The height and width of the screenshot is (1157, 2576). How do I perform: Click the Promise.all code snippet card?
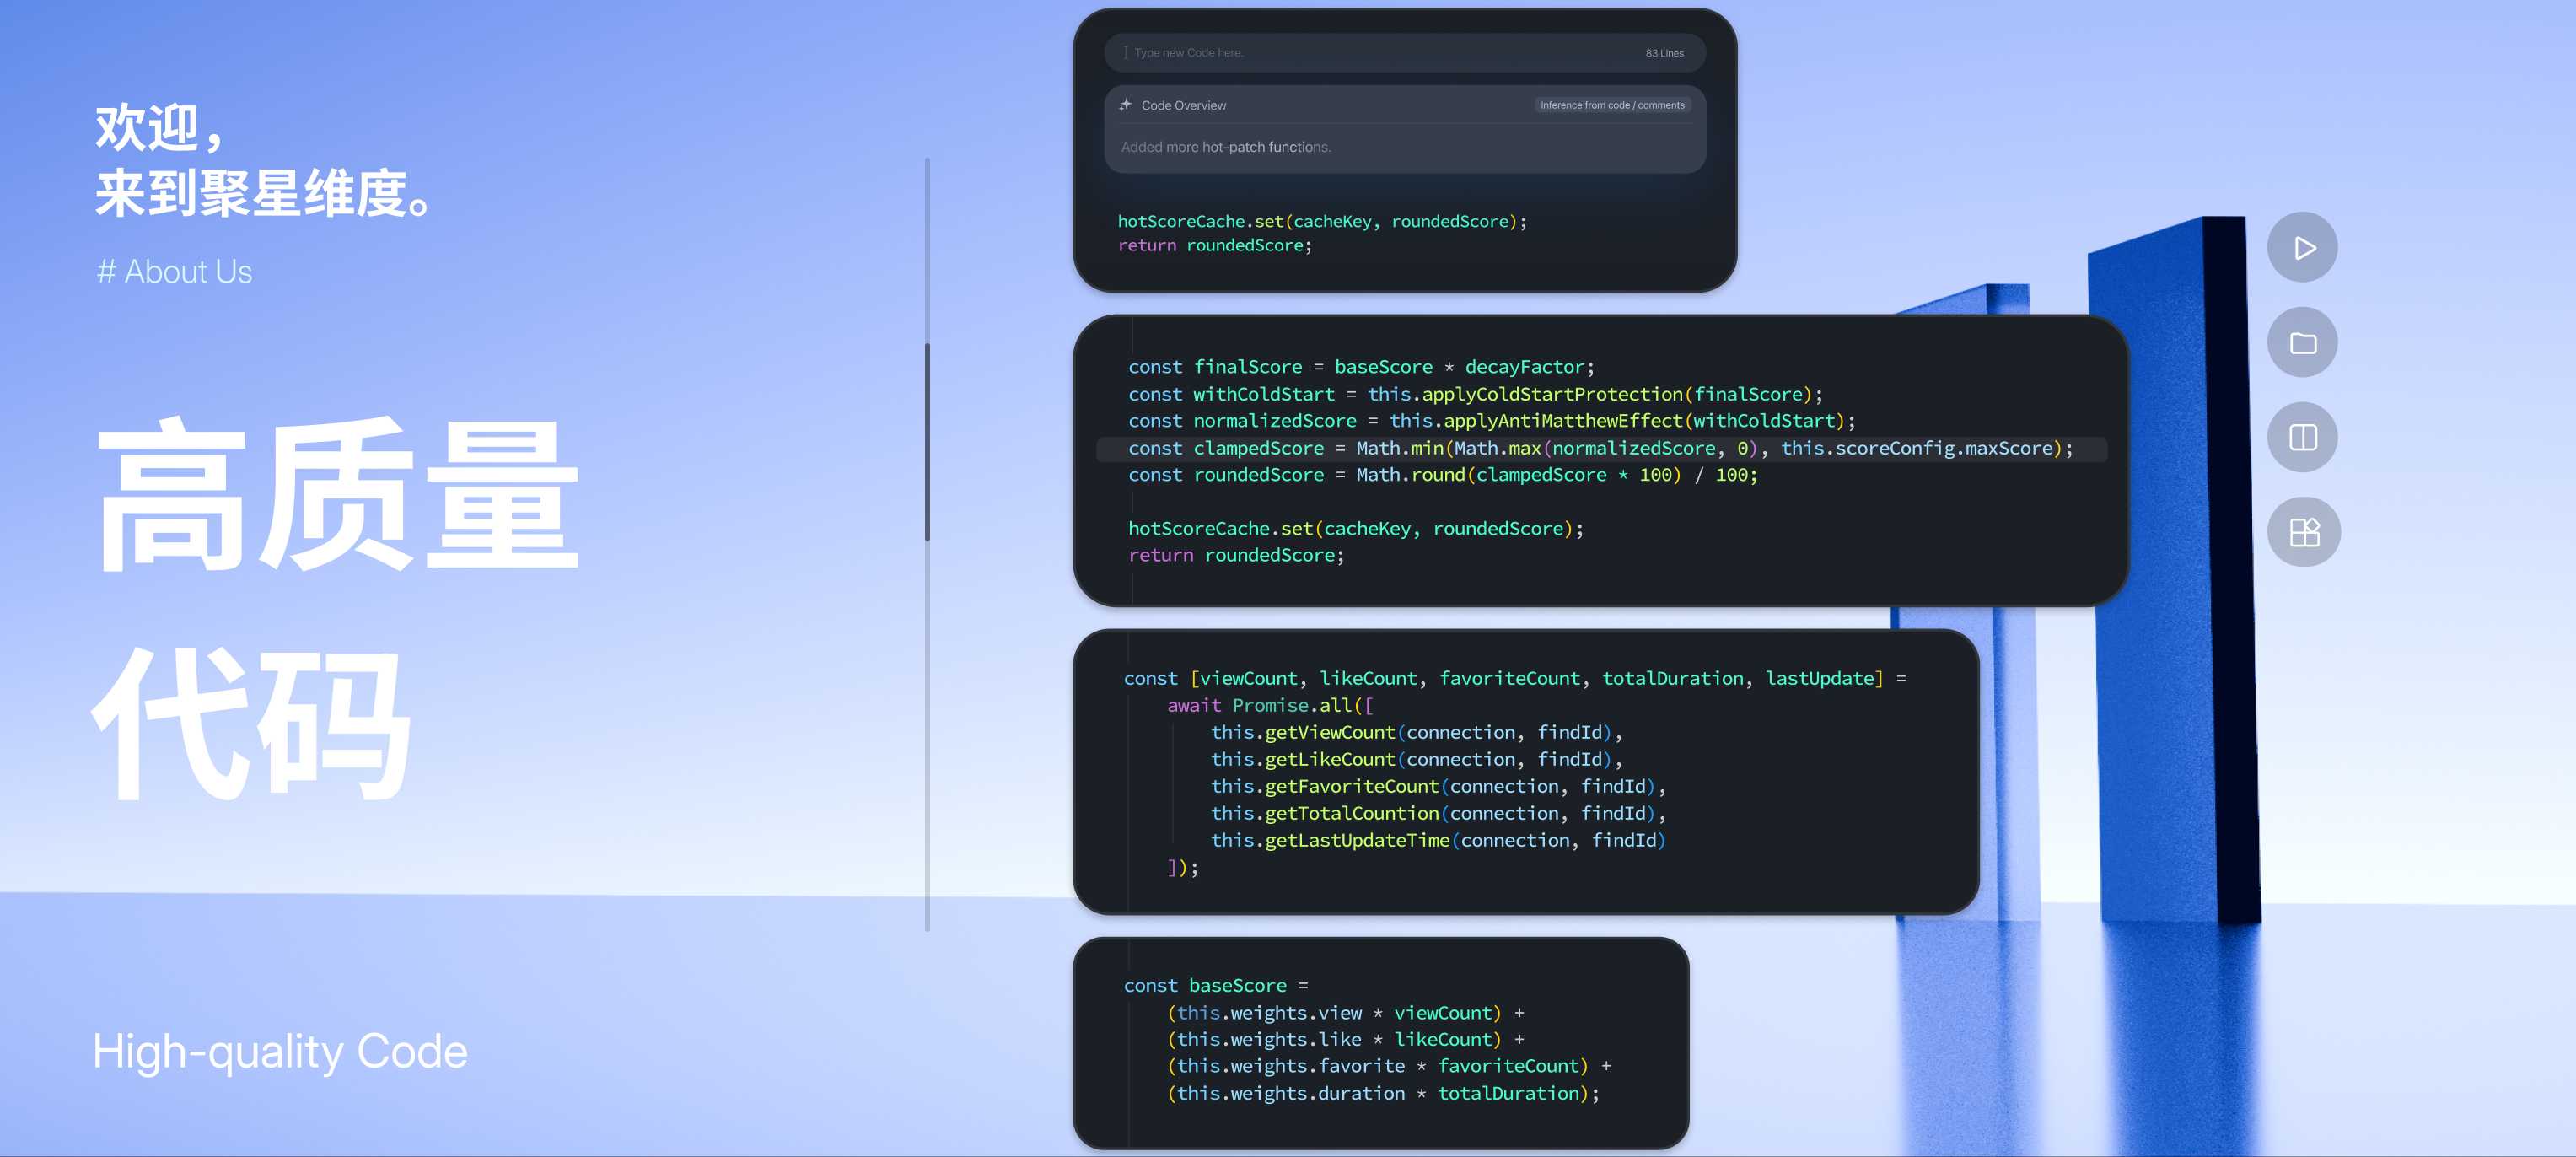[x=1524, y=772]
